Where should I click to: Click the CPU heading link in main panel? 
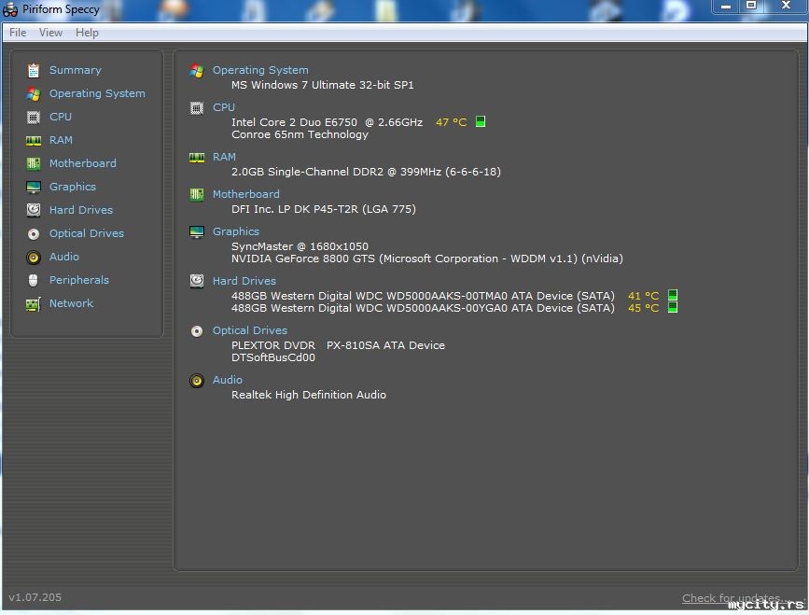(x=224, y=107)
